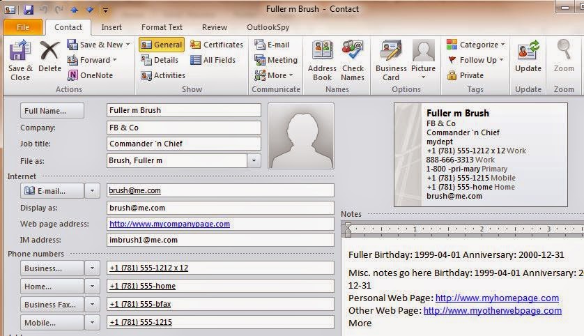Open the Follow Up flag menu
This screenshot has height=336, width=584.
(475, 60)
